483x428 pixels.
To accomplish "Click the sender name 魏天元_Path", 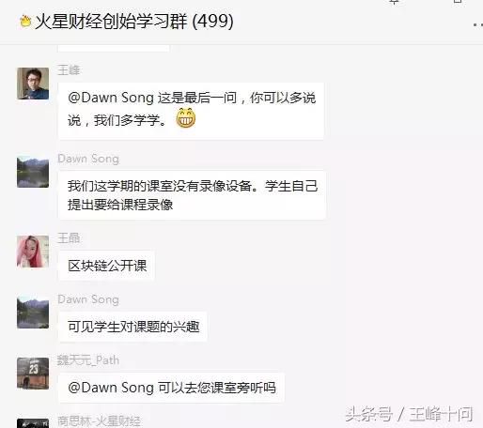I will (88, 360).
